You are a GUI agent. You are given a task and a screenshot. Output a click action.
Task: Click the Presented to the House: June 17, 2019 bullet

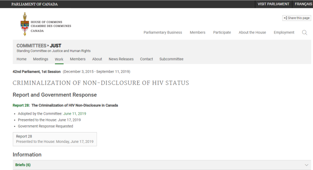pyautogui.click(x=49, y=120)
